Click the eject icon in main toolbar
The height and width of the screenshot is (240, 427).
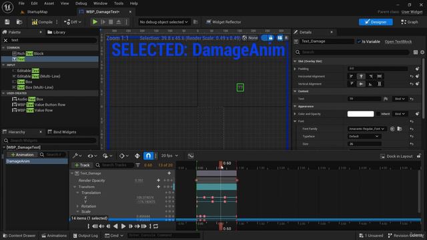119,22
